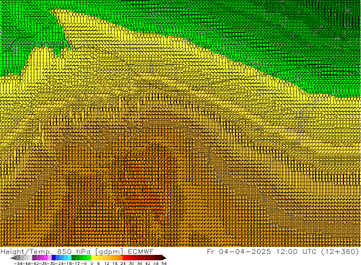Click the "Height/Temp. 850 hPa [gdpm] ECMWF" title text
Viewport: 361px width, 265px height.
pyautogui.click(x=77, y=251)
